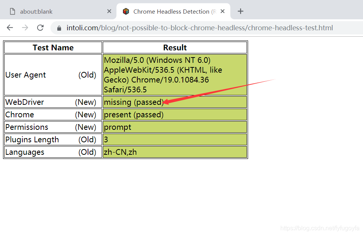
Task: Click the 'Languages' test name cell
Action: [53, 152]
